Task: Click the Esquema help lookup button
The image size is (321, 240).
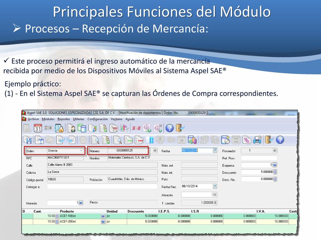Action: [275, 165]
